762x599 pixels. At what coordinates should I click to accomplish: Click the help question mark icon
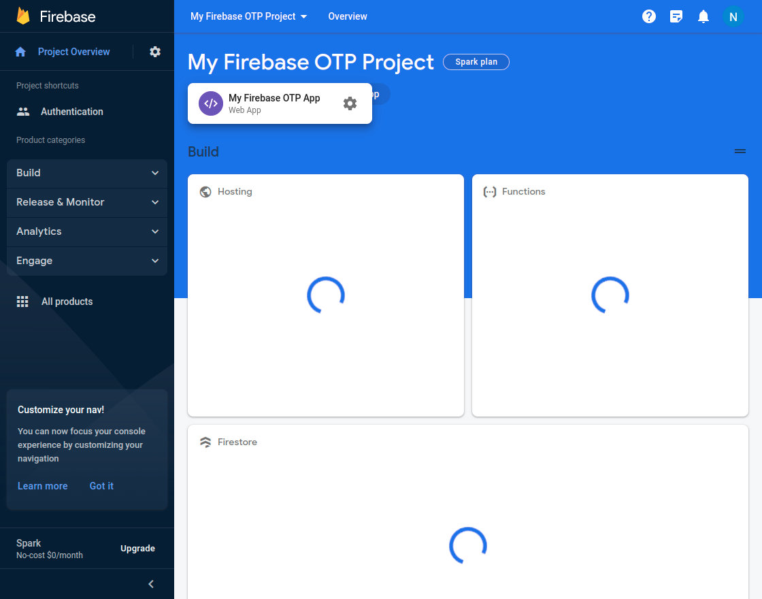coord(648,16)
